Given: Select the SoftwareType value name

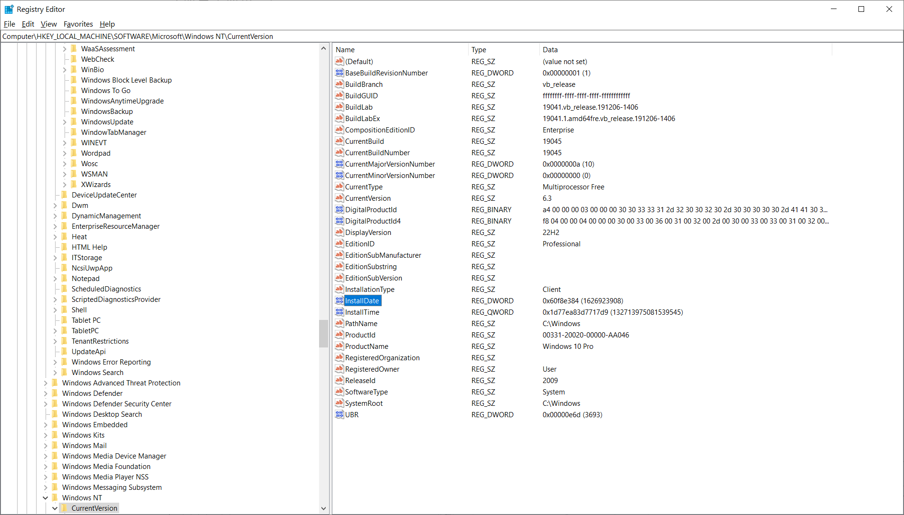Looking at the screenshot, I should click(x=366, y=392).
